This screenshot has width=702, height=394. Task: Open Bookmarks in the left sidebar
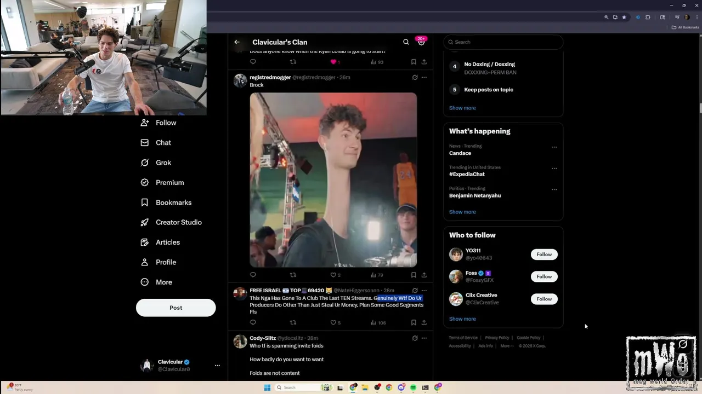point(166,202)
